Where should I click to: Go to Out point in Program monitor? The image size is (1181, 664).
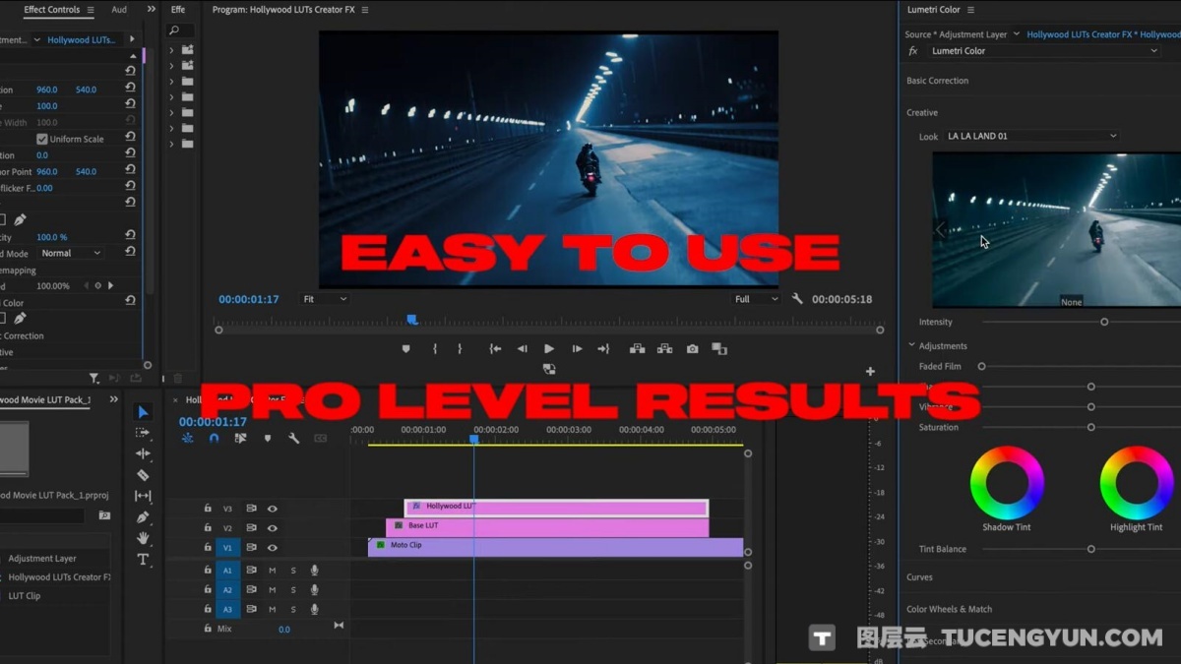pyautogui.click(x=603, y=349)
